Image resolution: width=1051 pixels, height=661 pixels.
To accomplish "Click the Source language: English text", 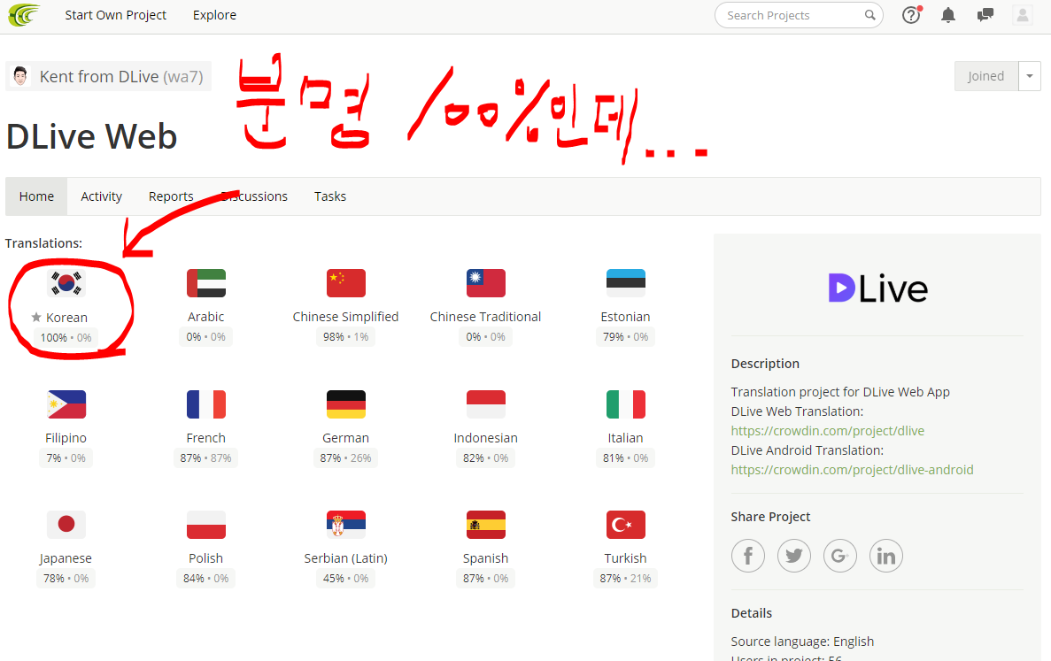I will 802,641.
